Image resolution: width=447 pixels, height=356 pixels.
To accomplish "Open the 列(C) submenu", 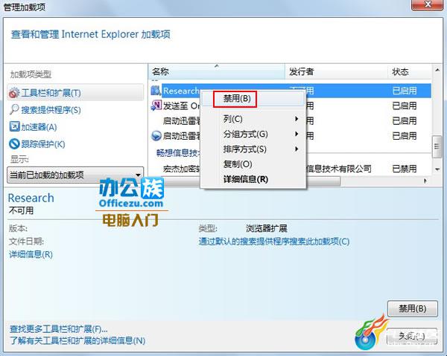I will [253, 119].
